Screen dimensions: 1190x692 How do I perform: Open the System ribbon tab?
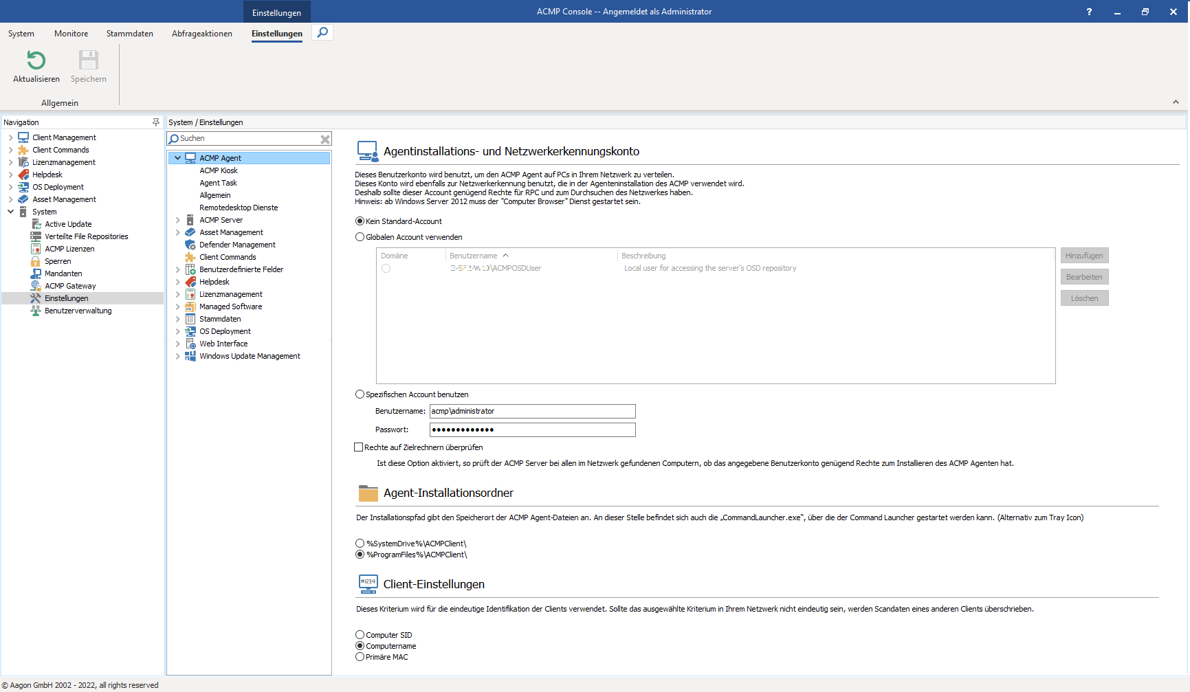[21, 34]
